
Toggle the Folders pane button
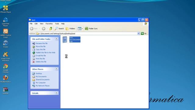pos(70,28)
